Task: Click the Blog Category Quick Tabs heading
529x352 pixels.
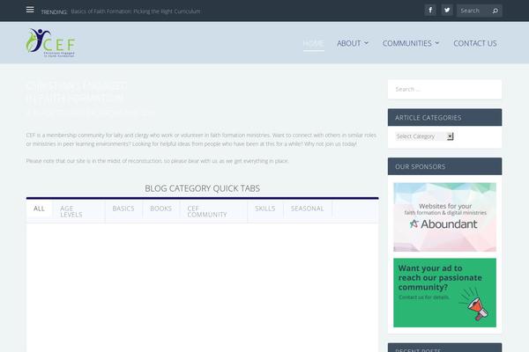Action: pyautogui.click(x=203, y=188)
